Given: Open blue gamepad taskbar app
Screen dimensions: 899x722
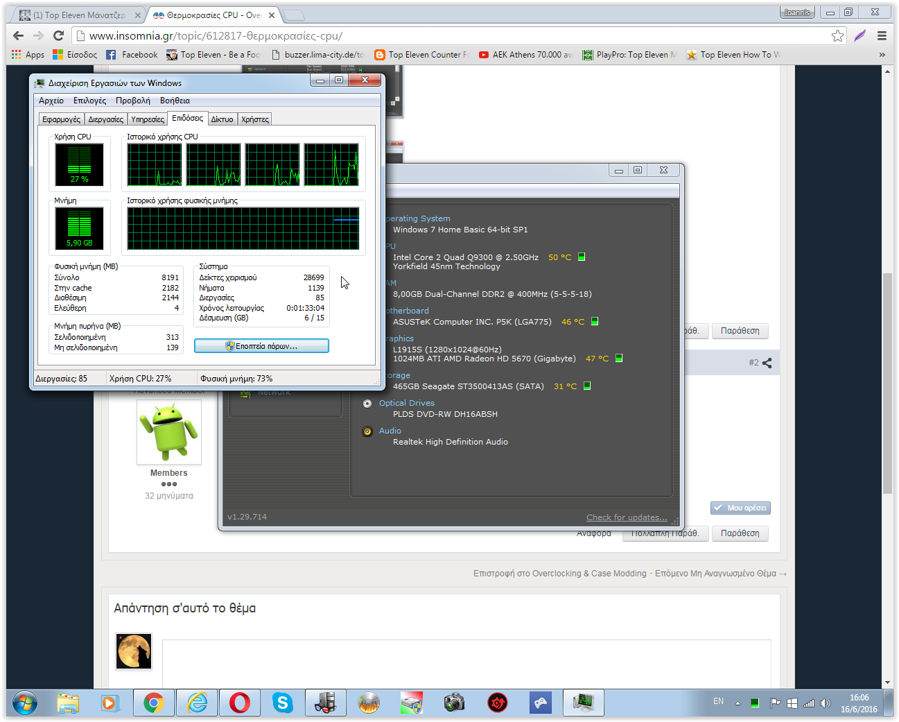Looking at the screenshot, I should pyautogui.click(x=541, y=703).
